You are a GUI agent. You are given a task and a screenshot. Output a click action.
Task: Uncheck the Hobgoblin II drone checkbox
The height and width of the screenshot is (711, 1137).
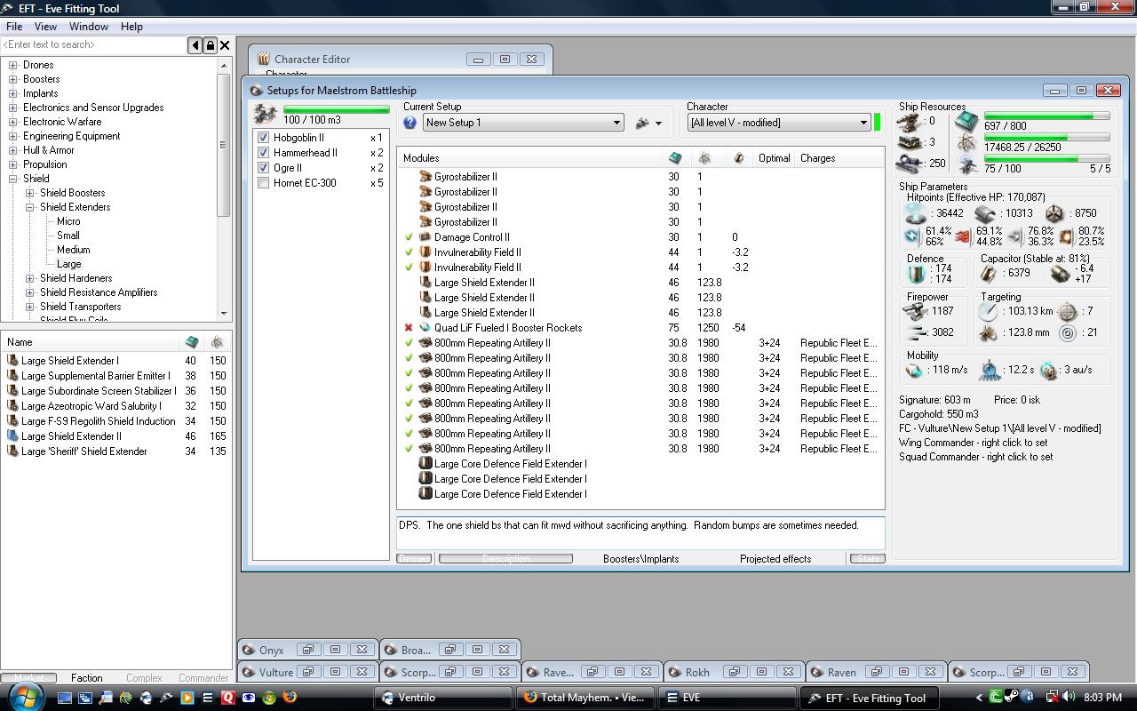pos(263,138)
